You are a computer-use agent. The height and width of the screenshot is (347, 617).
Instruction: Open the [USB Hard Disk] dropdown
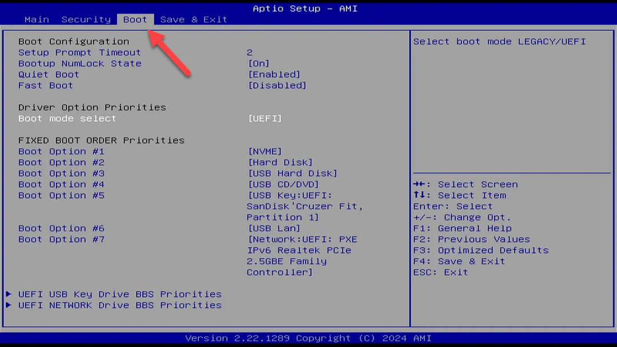point(293,173)
